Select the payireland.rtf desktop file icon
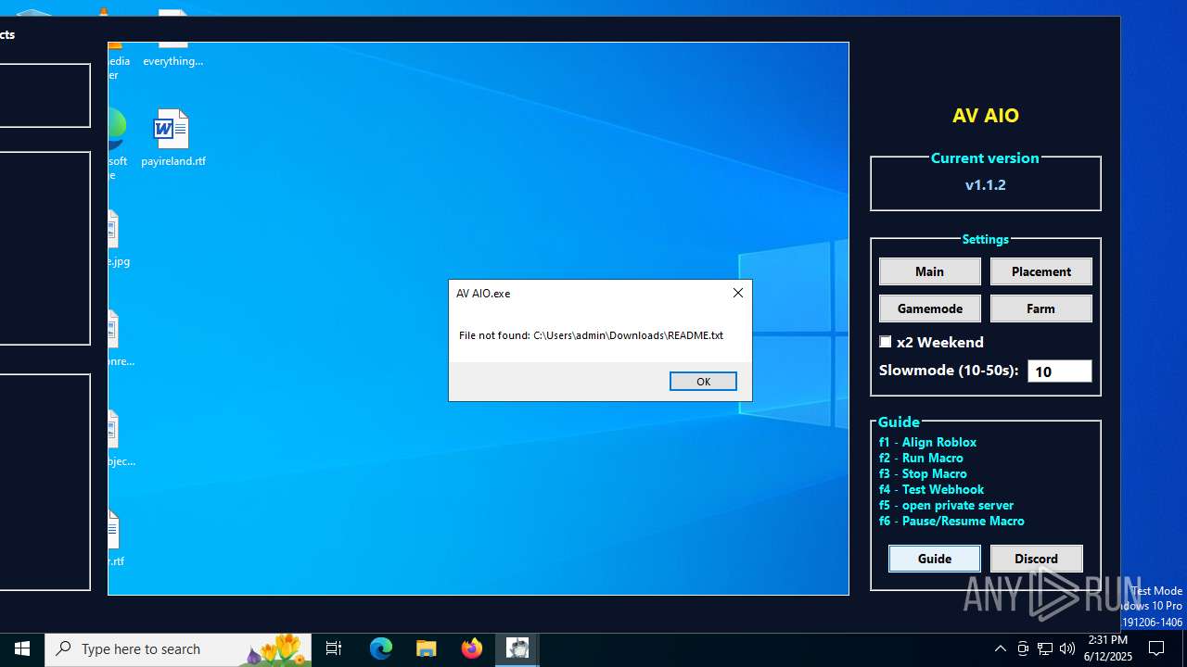The image size is (1187, 667). 172,139
